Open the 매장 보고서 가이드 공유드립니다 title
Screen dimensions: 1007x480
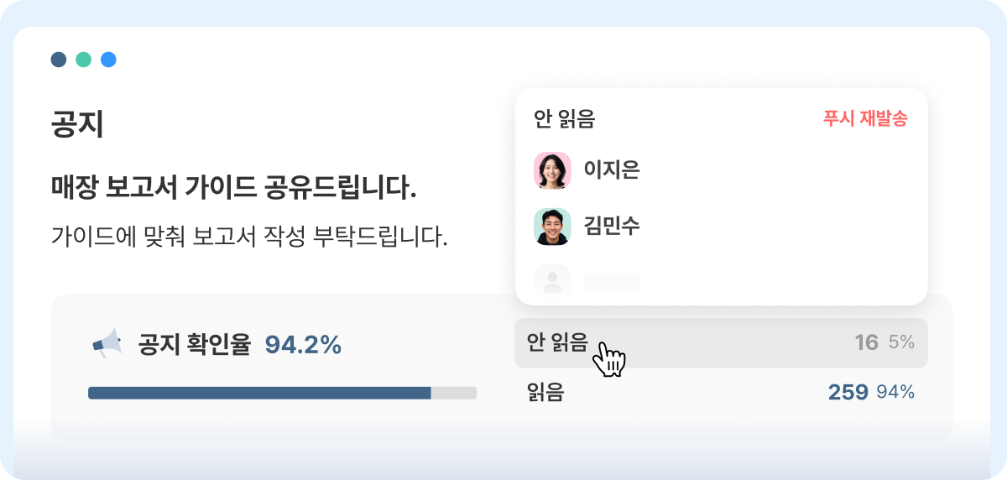[233, 188]
